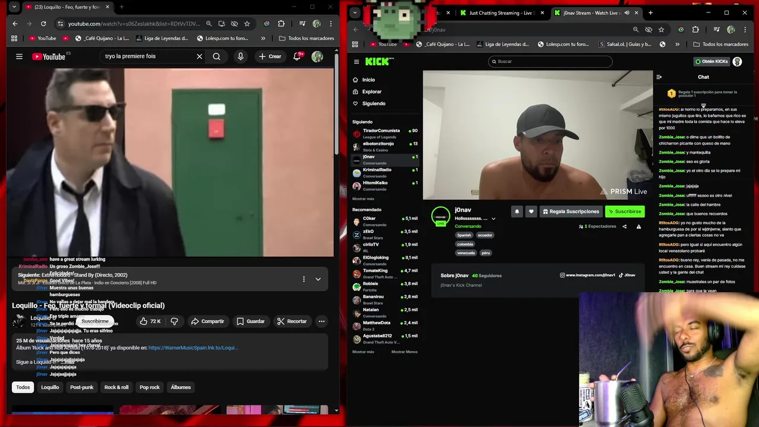The width and height of the screenshot is (759, 427).
Task: Click the green Suscribirse button on Kick
Action: pos(624,212)
